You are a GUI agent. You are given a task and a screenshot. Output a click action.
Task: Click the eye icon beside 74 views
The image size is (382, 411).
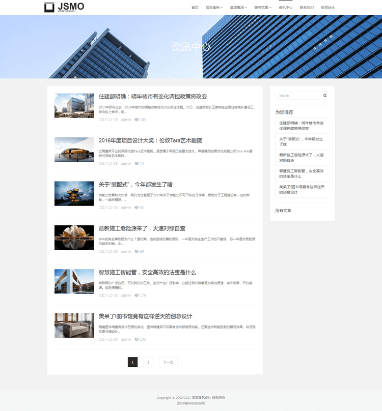[137, 164]
